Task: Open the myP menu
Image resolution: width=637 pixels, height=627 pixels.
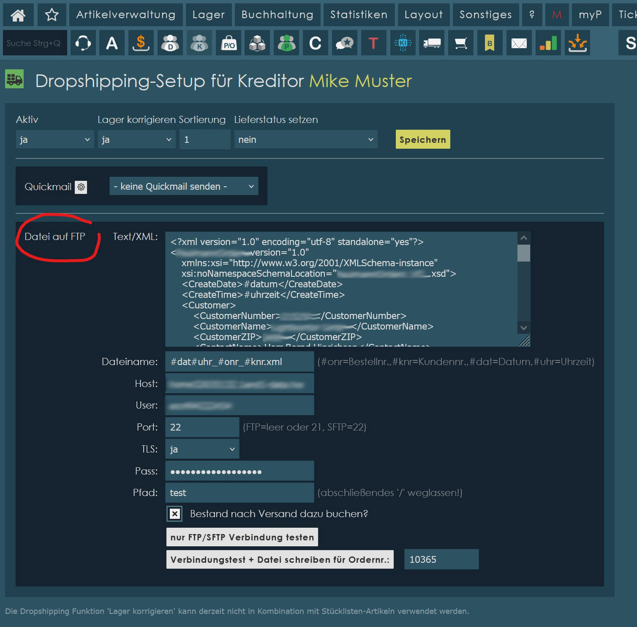Action: [x=590, y=15]
